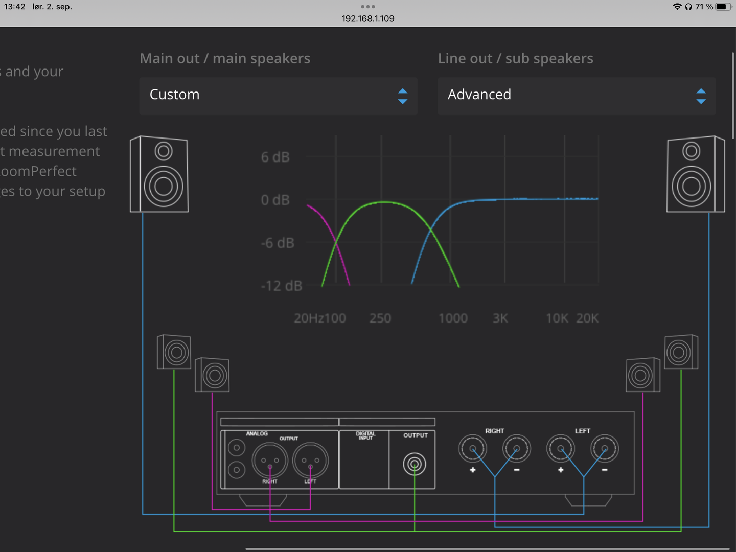Tap the three-dot multitasking menu at top
736x552 pixels.
368,7
